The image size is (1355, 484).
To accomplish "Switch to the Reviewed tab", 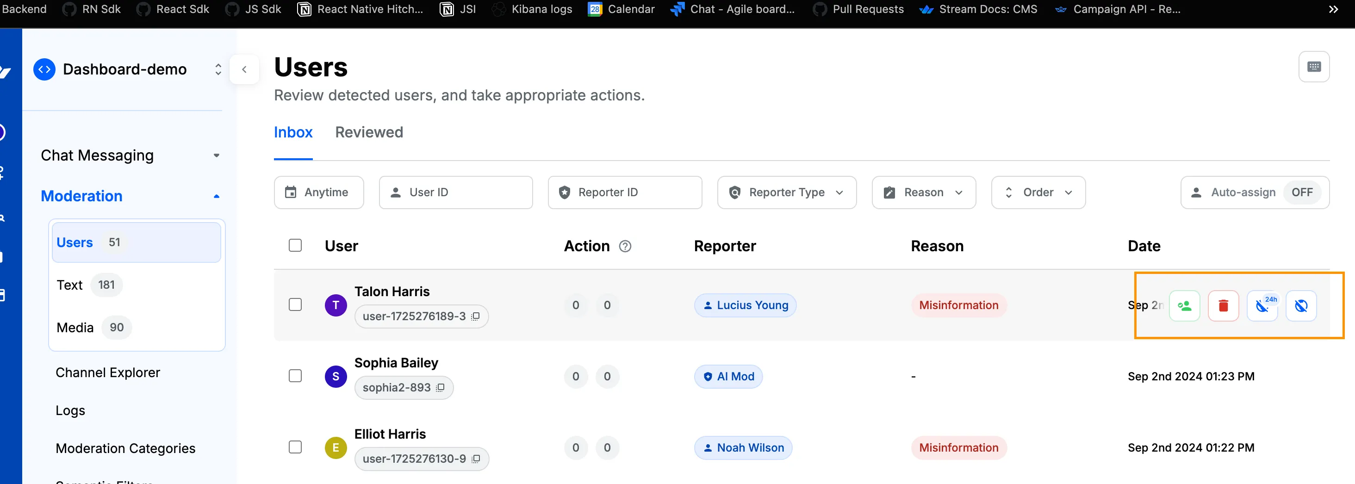I will coord(369,133).
